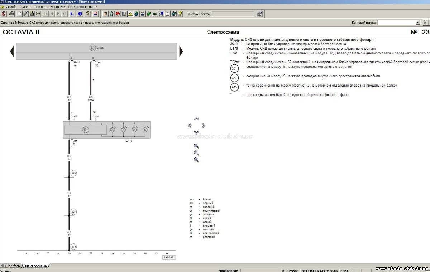Screen dimensions: 430x272
Task: Click the J519 control unit label
Action: tap(100, 48)
